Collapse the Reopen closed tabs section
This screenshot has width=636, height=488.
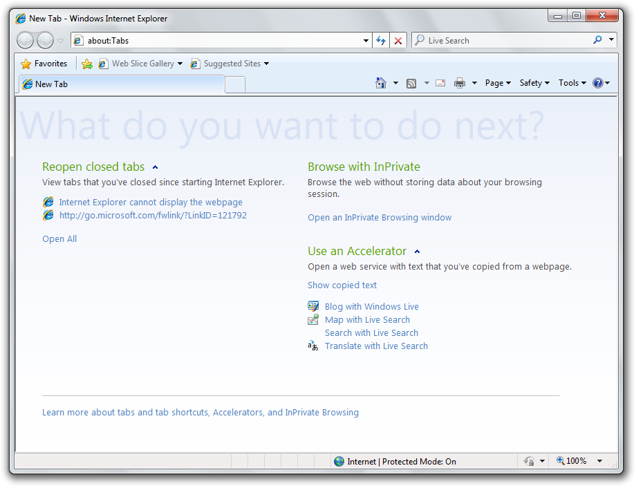(155, 167)
